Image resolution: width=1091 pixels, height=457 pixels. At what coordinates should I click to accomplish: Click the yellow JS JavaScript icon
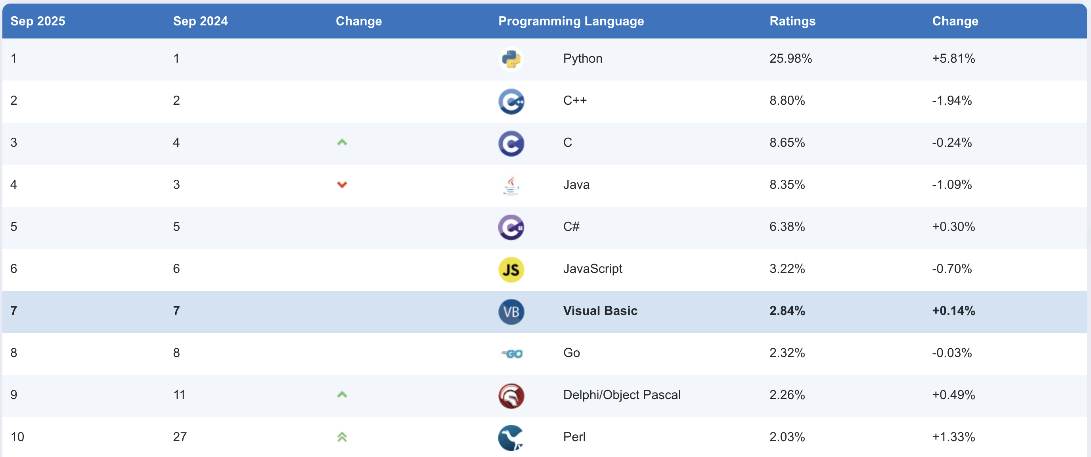click(511, 269)
